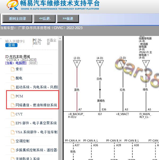Open the 索引 tree item
This screenshot has height=160, width=159.
(19, 69)
